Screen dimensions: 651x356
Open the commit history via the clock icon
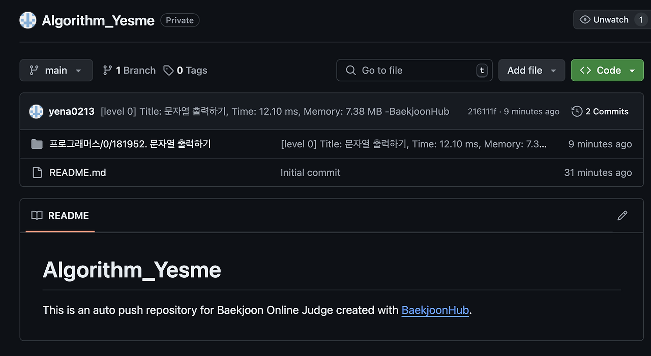click(x=577, y=111)
